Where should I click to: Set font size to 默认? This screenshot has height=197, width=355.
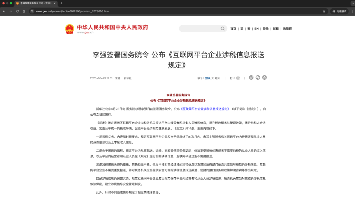click(208, 78)
